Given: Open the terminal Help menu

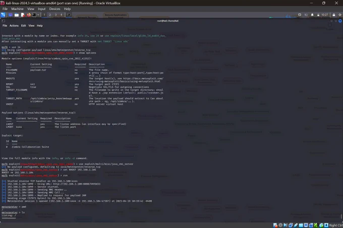Looking at the screenshot, I should pyautogui.click(x=39, y=26).
